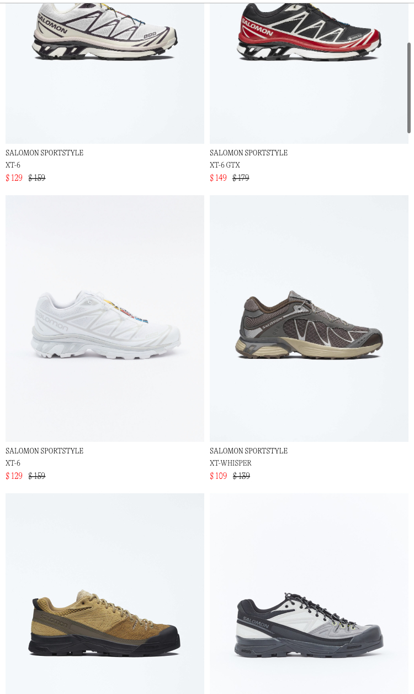The height and width of the screenshot is (694, 414).
Task: Open the brown XT-Whisper sneaker image
Action: 309,319
